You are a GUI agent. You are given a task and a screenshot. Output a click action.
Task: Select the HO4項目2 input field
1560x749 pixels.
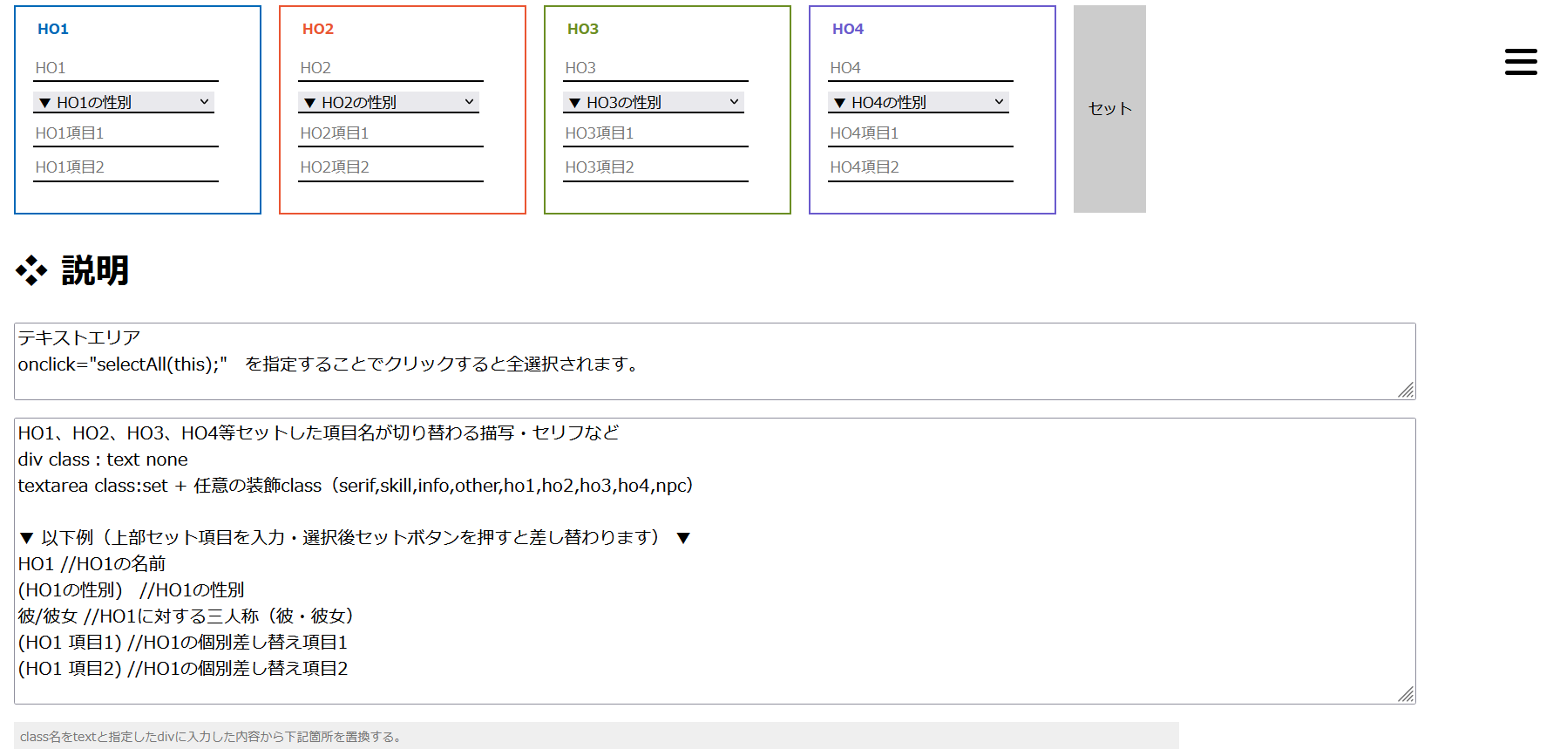[x=920, y=167]
